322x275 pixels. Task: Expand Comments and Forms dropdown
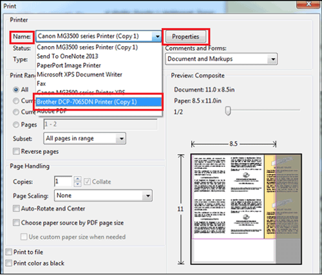(x=221, y=59)
